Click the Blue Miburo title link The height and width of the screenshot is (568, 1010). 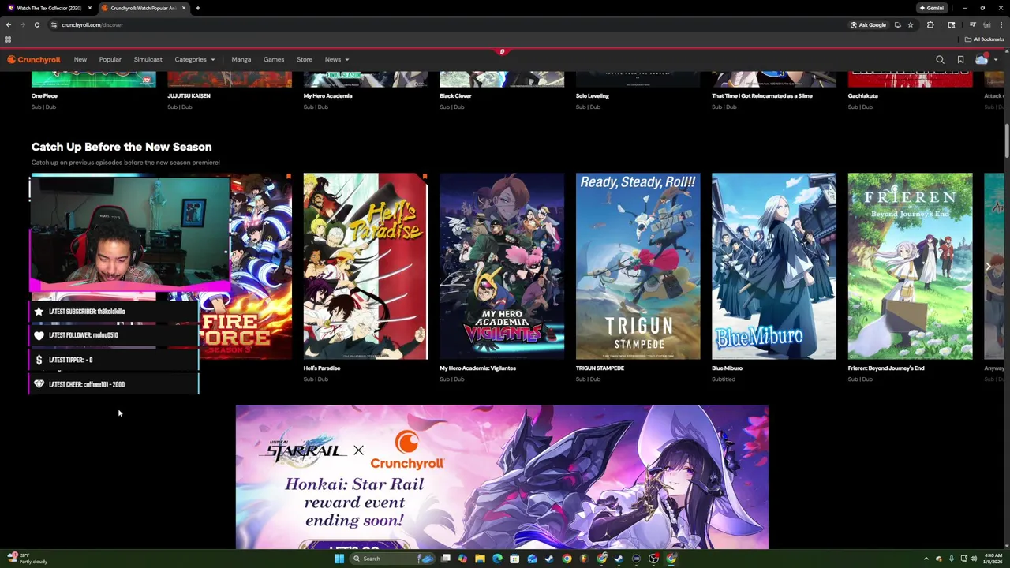click(727, 368)
